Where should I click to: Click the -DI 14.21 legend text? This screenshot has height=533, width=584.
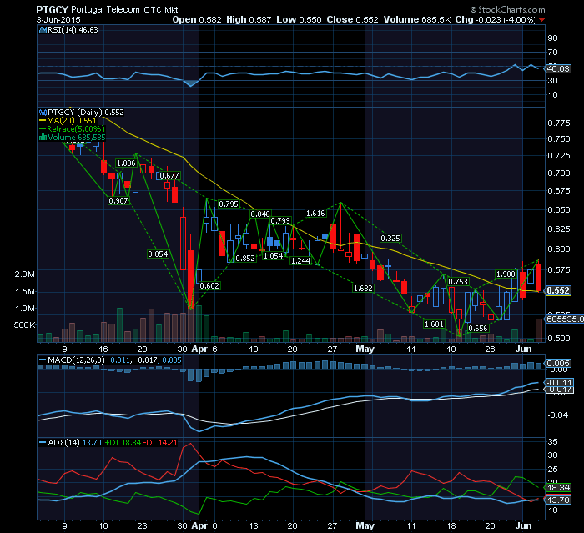point(161,442)
